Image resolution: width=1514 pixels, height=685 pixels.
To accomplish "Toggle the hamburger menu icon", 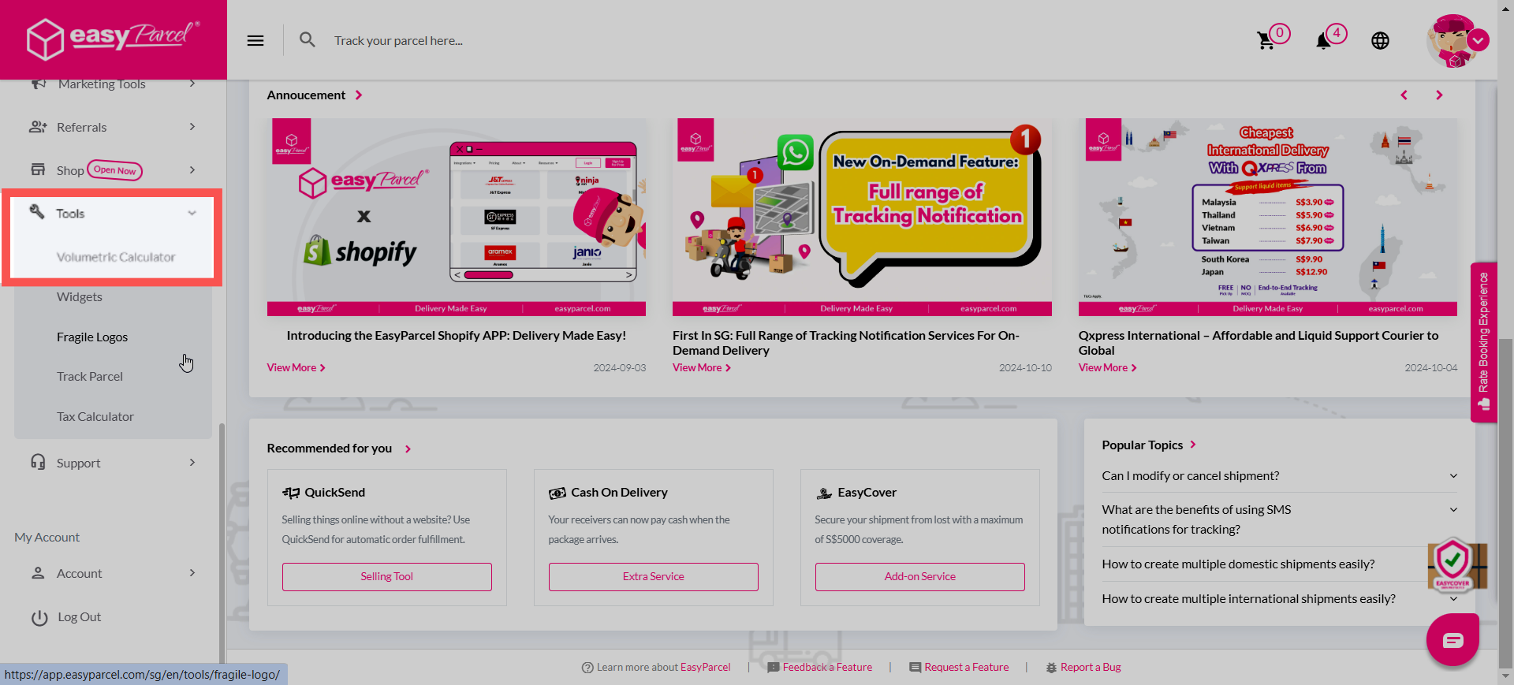I will point(255,41).
